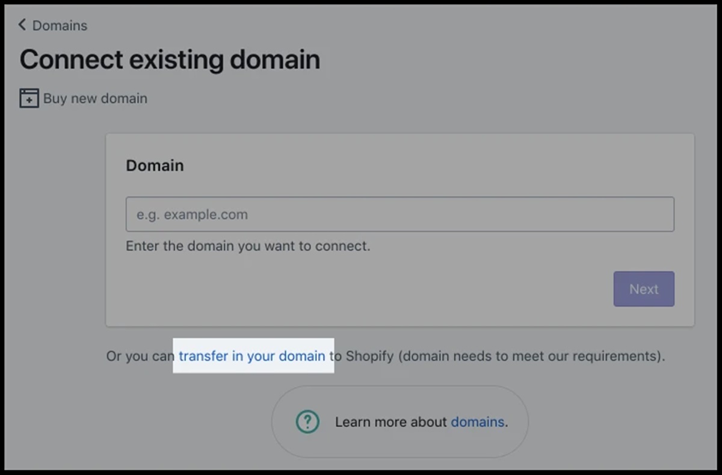
Task: Click the 'Enter the domain you want to connect' hint
Action: tap(248, 246)
